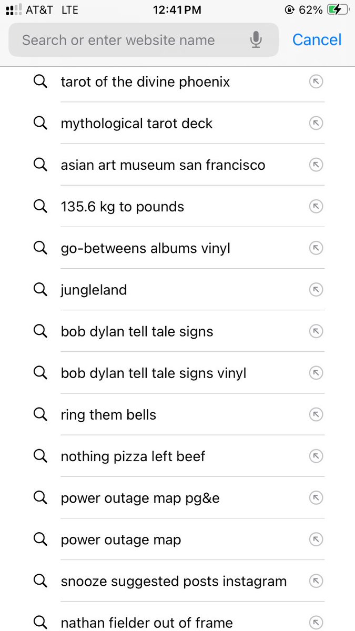This screenshot has width=355, height=631.
Task: Select 'snooze suggested posts instagram' suggestion
Action: pos(174,581)
